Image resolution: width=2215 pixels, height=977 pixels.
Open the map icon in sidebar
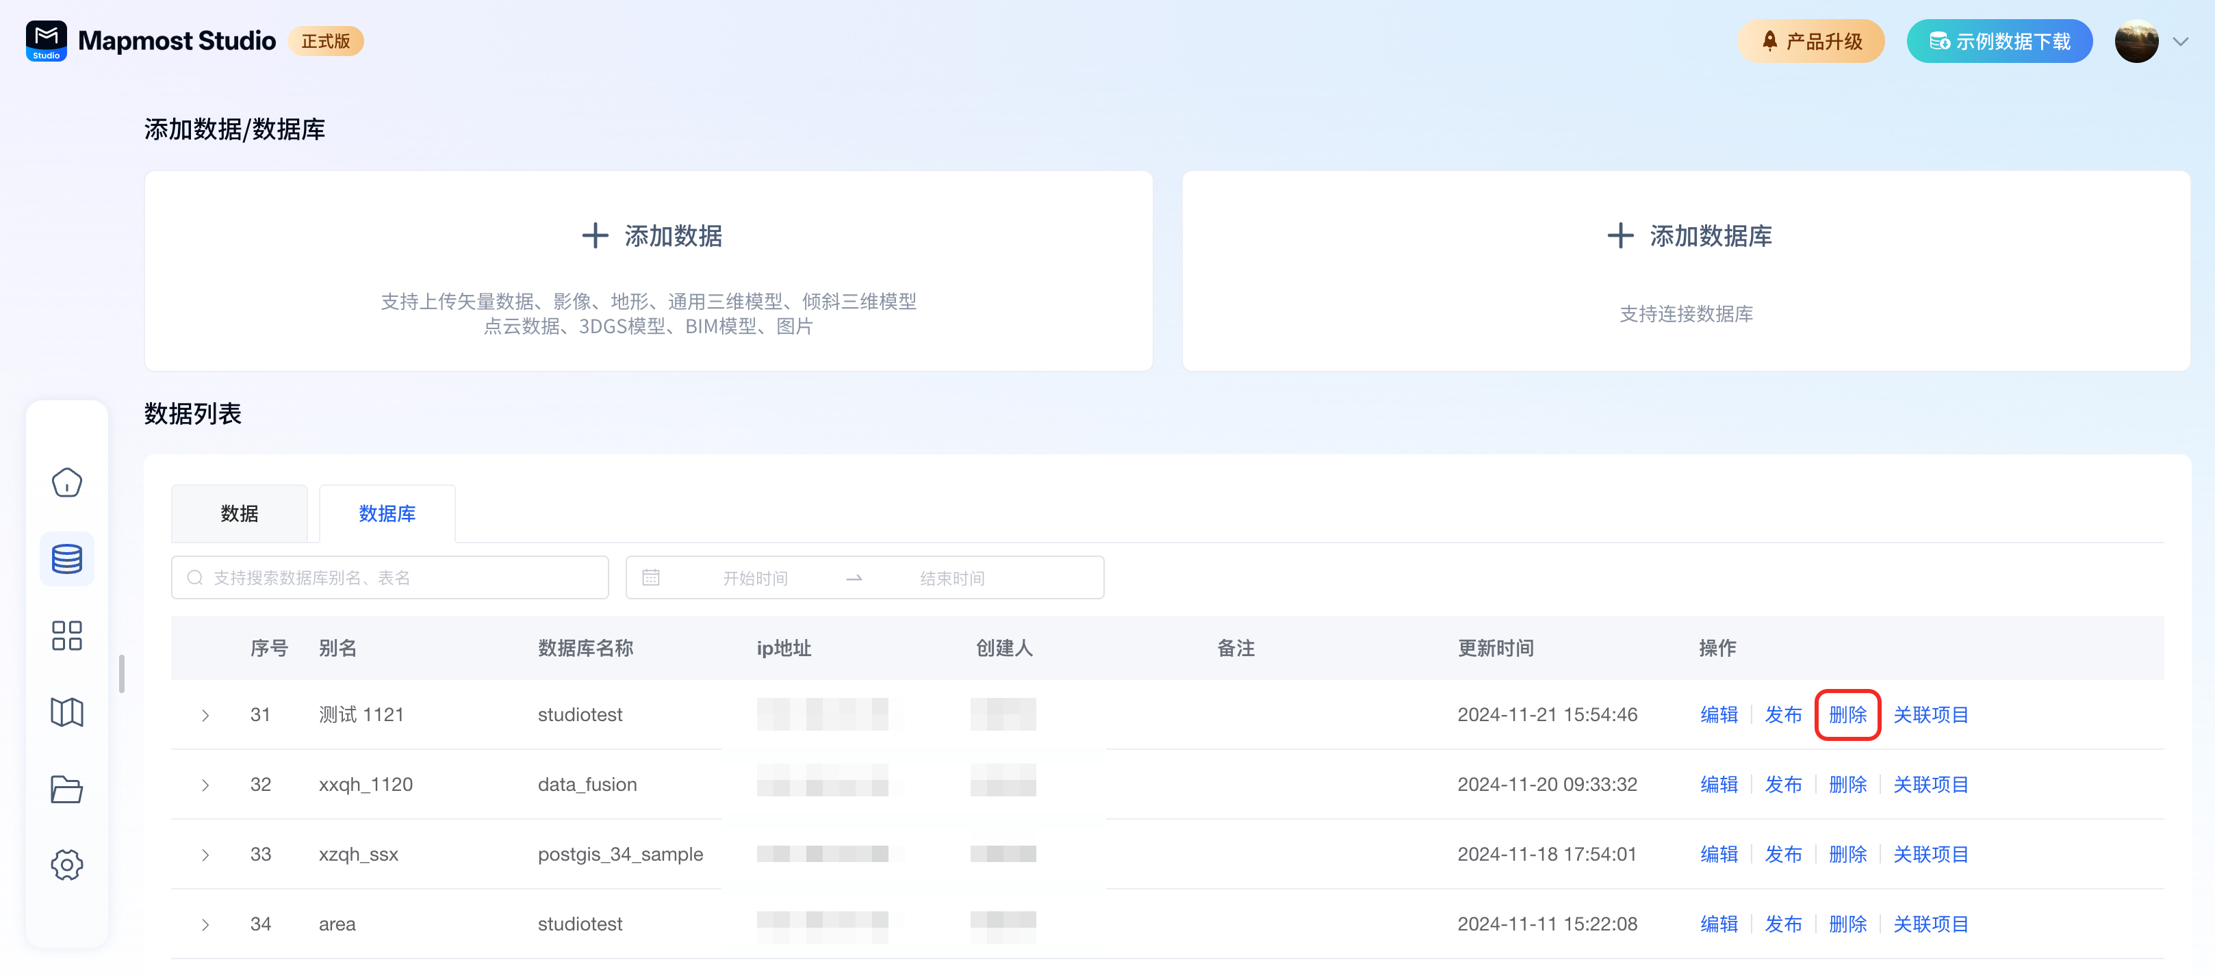66,712
